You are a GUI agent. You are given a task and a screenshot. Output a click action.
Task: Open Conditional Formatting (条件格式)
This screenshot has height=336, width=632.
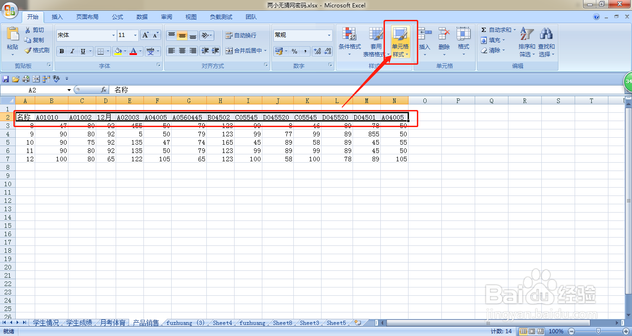(x=349, y=41)
